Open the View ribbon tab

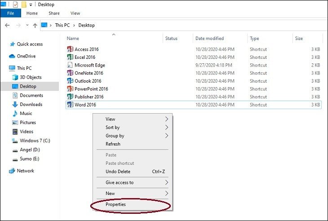(75, 13)
